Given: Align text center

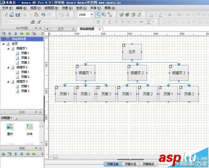Looking at the screenshot, I should 122,22.
